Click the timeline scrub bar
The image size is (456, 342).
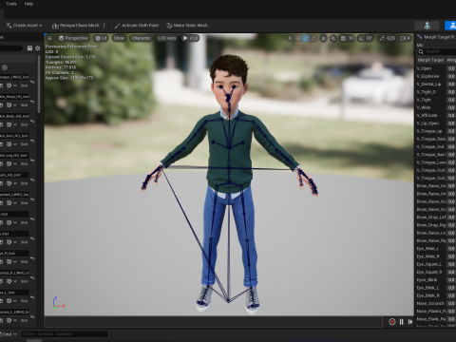(213, 322)
